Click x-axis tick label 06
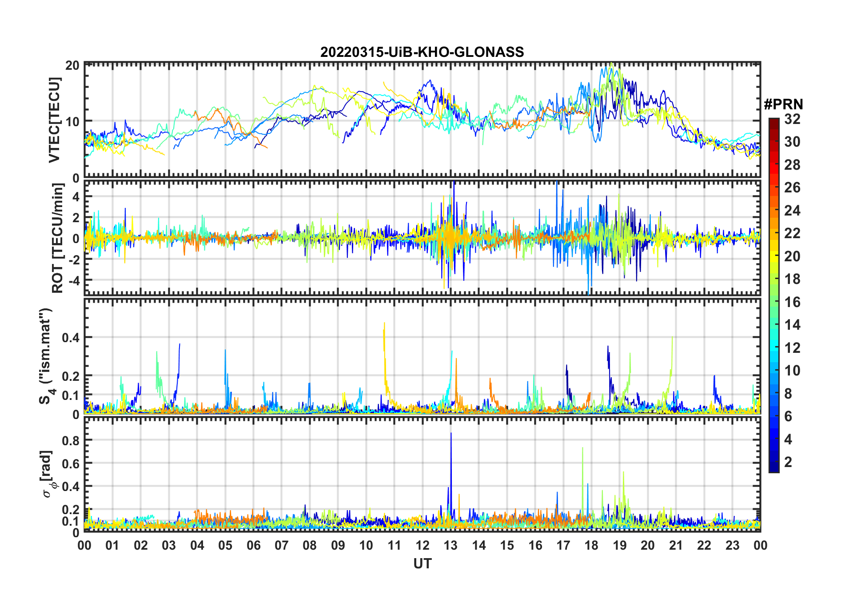845x591 pixels. 253,546
